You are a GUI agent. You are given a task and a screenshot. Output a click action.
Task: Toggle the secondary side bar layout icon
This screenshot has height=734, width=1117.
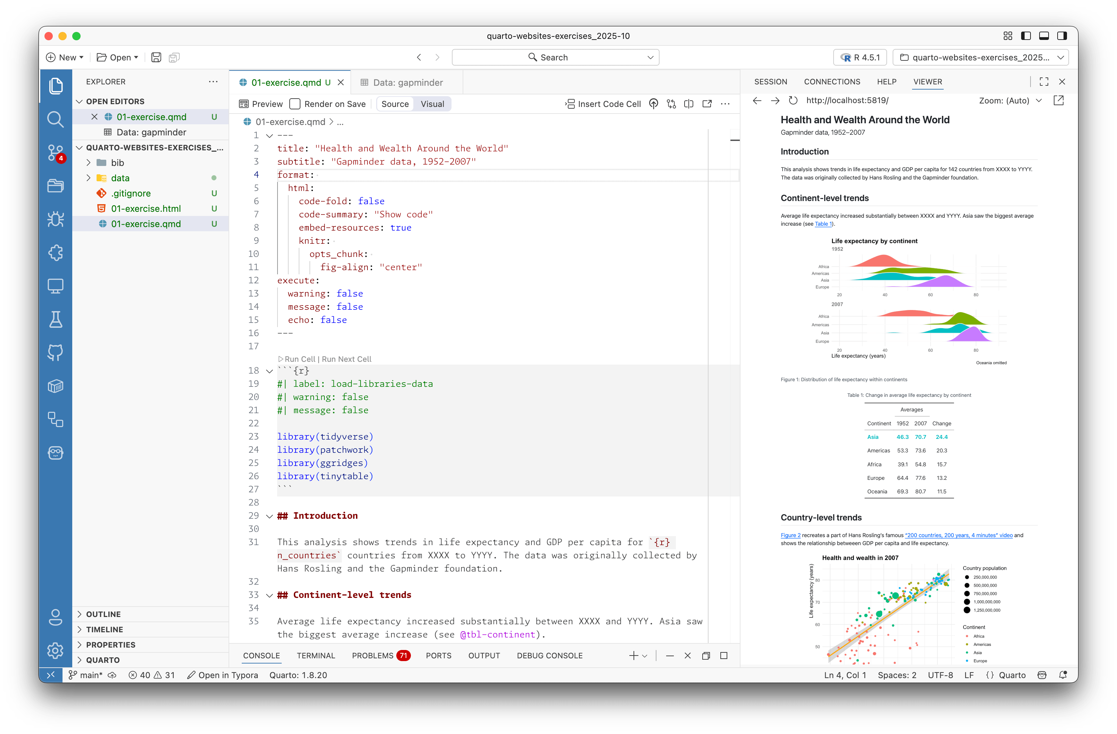click(x=1062, y=36)
